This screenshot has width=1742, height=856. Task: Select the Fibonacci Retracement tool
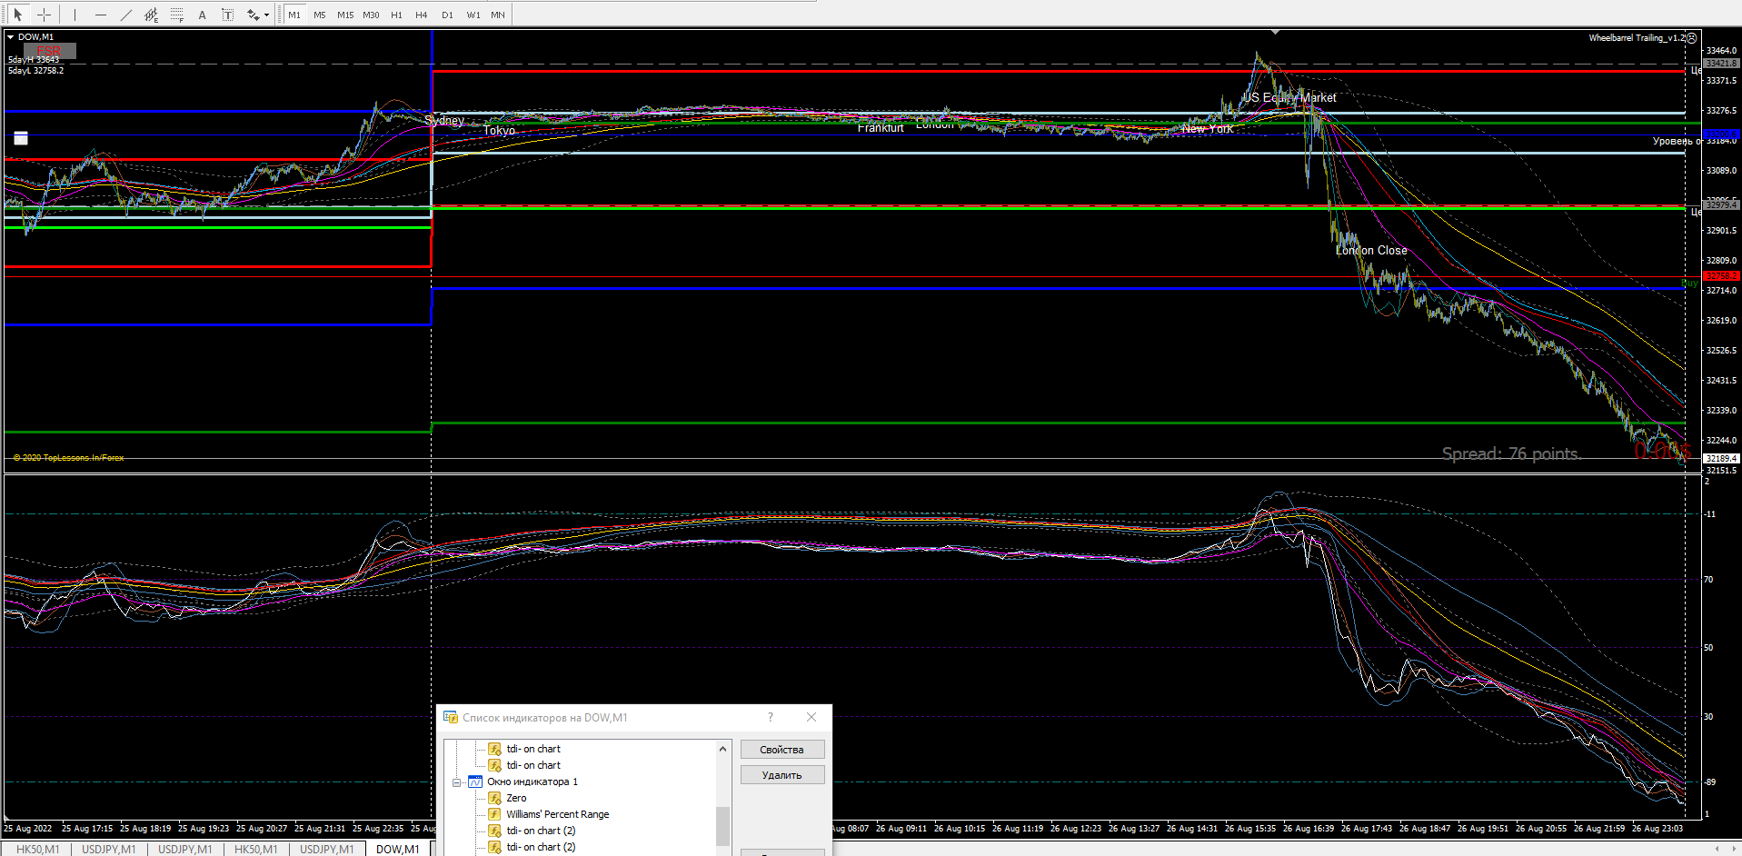click(x=177, y=15)
